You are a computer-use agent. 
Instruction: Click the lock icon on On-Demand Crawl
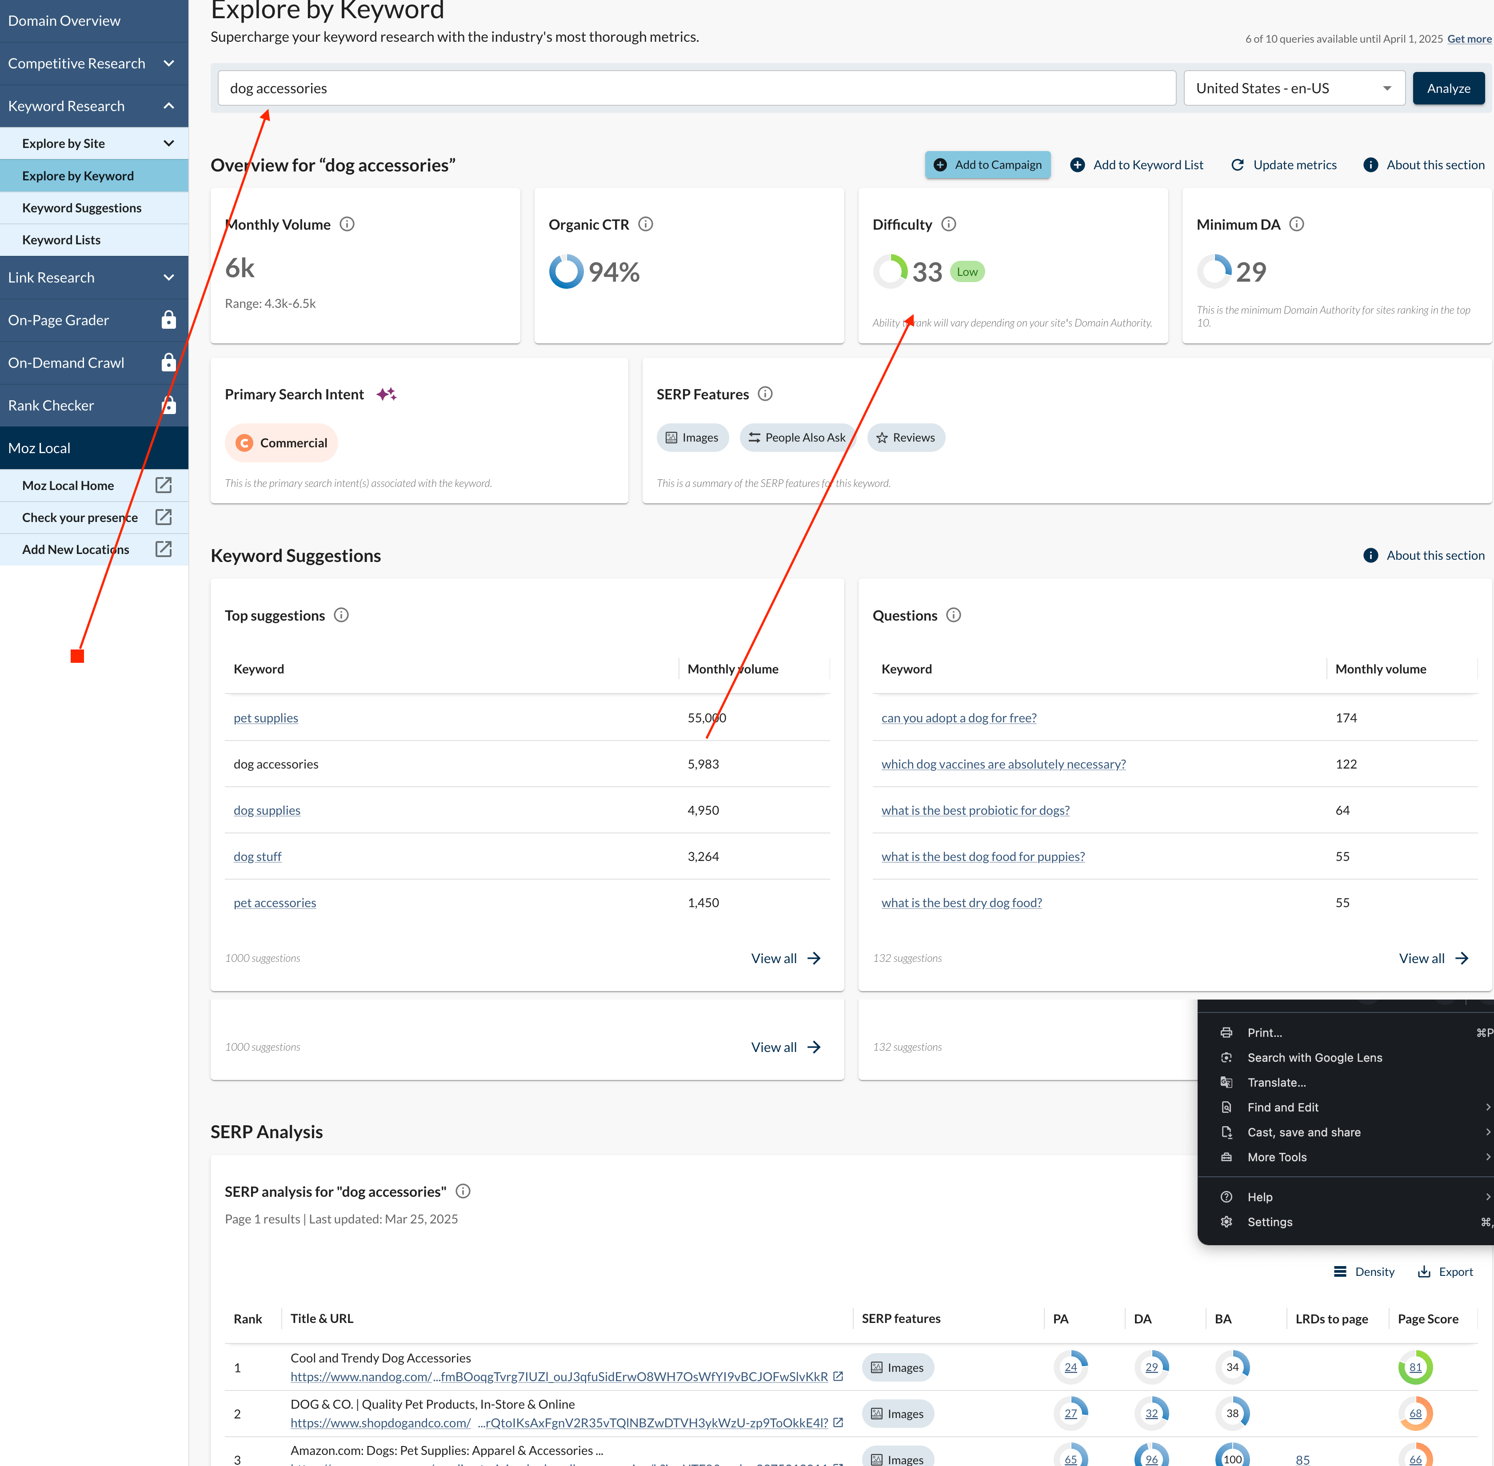pyautogui.click(x=169, y=362)
